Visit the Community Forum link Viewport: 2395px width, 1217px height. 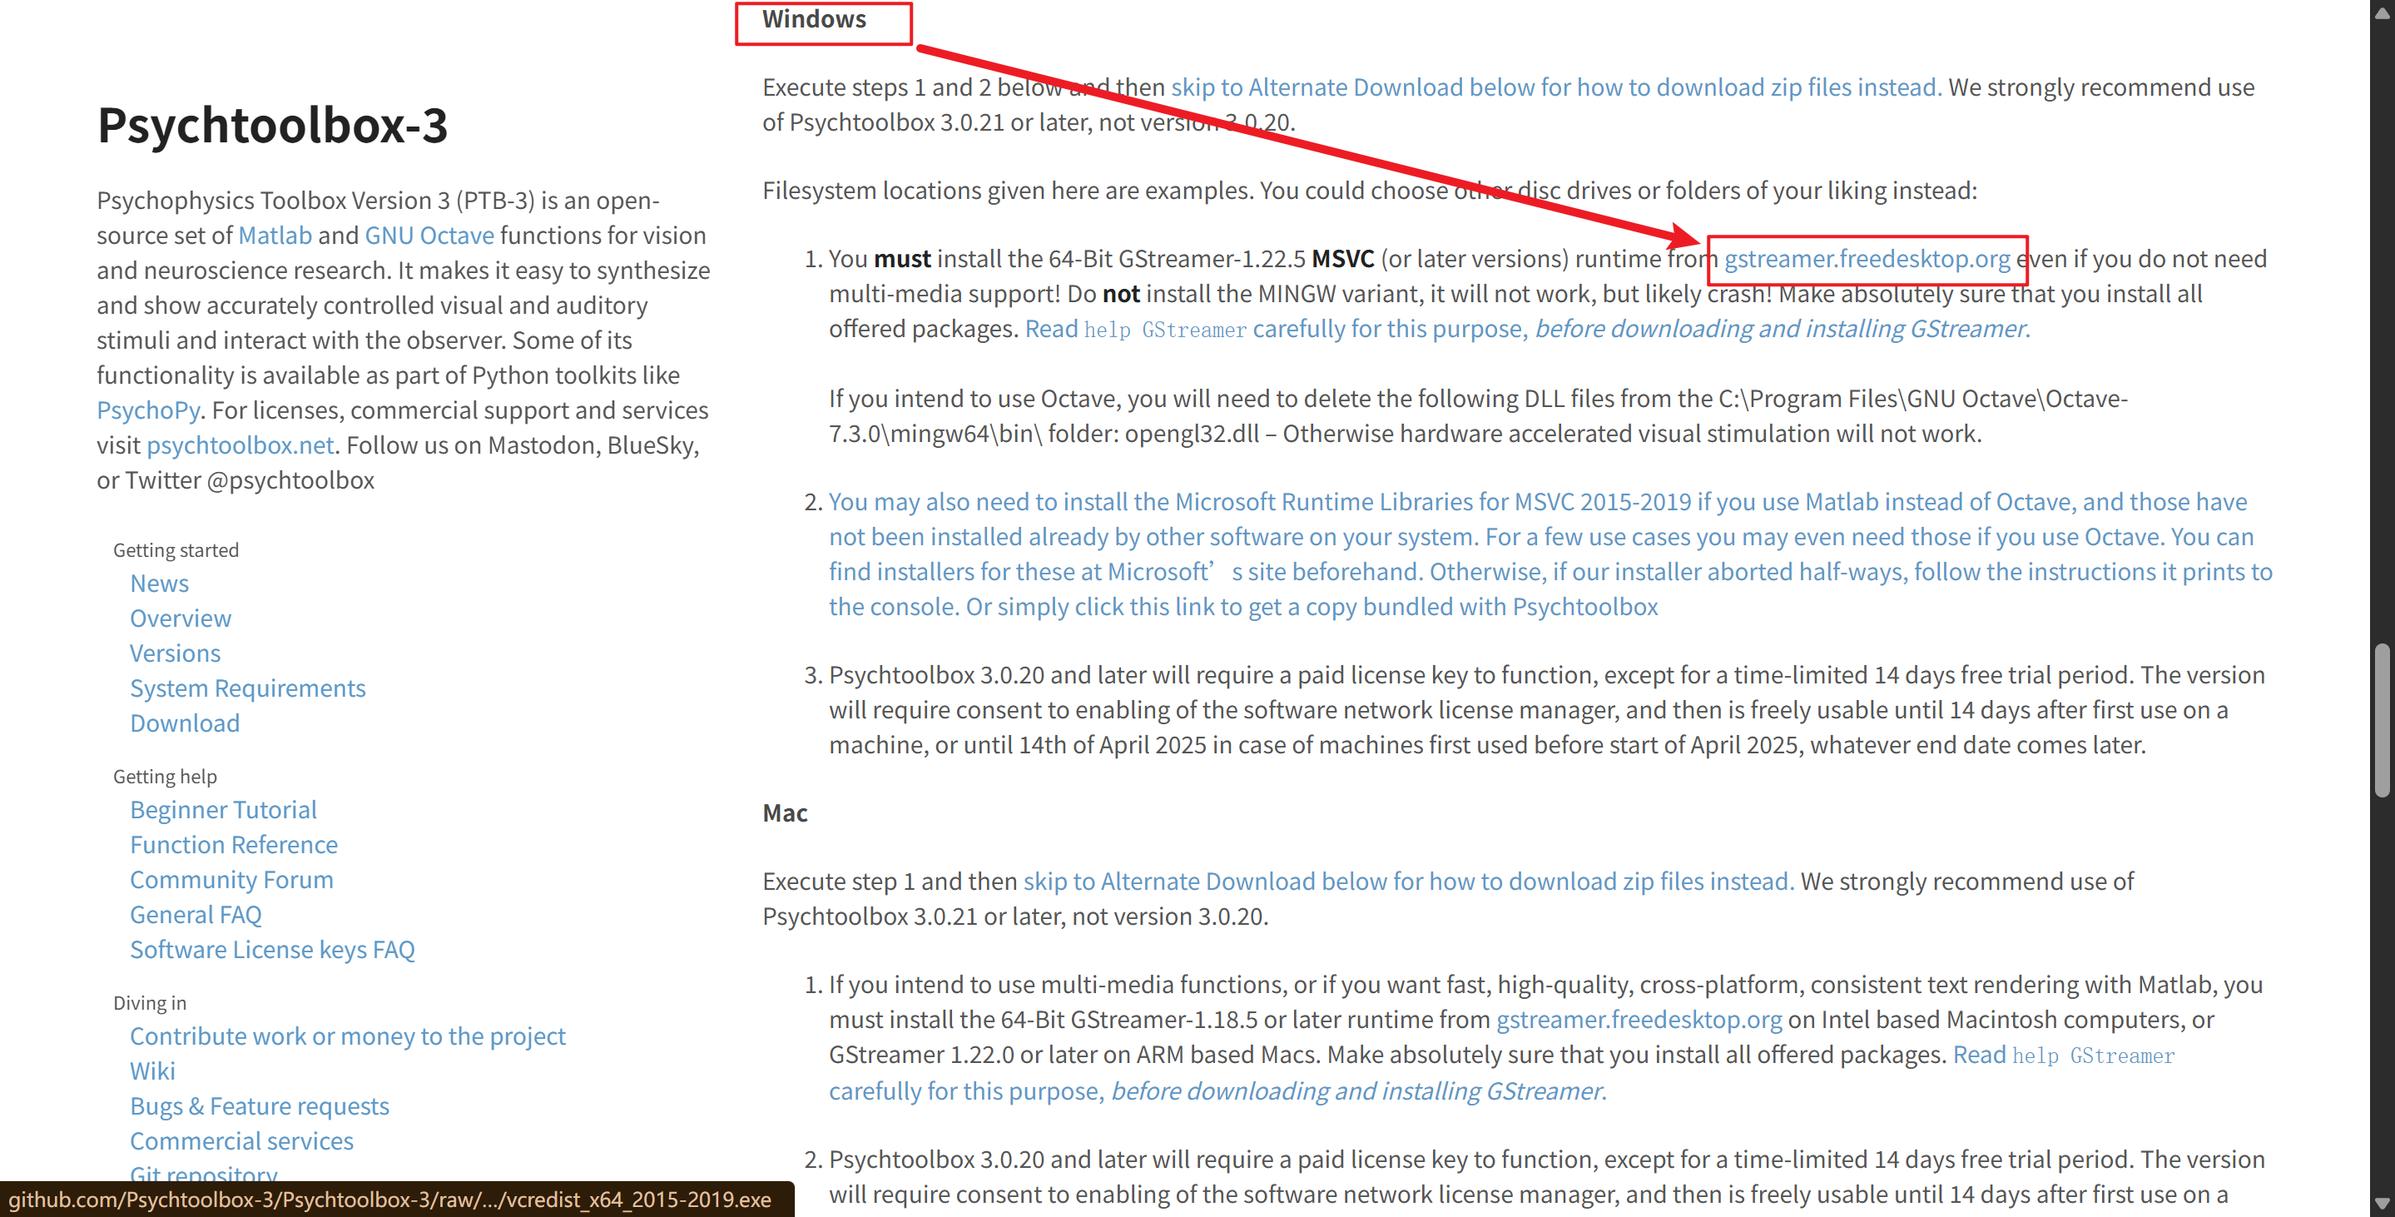231,880
